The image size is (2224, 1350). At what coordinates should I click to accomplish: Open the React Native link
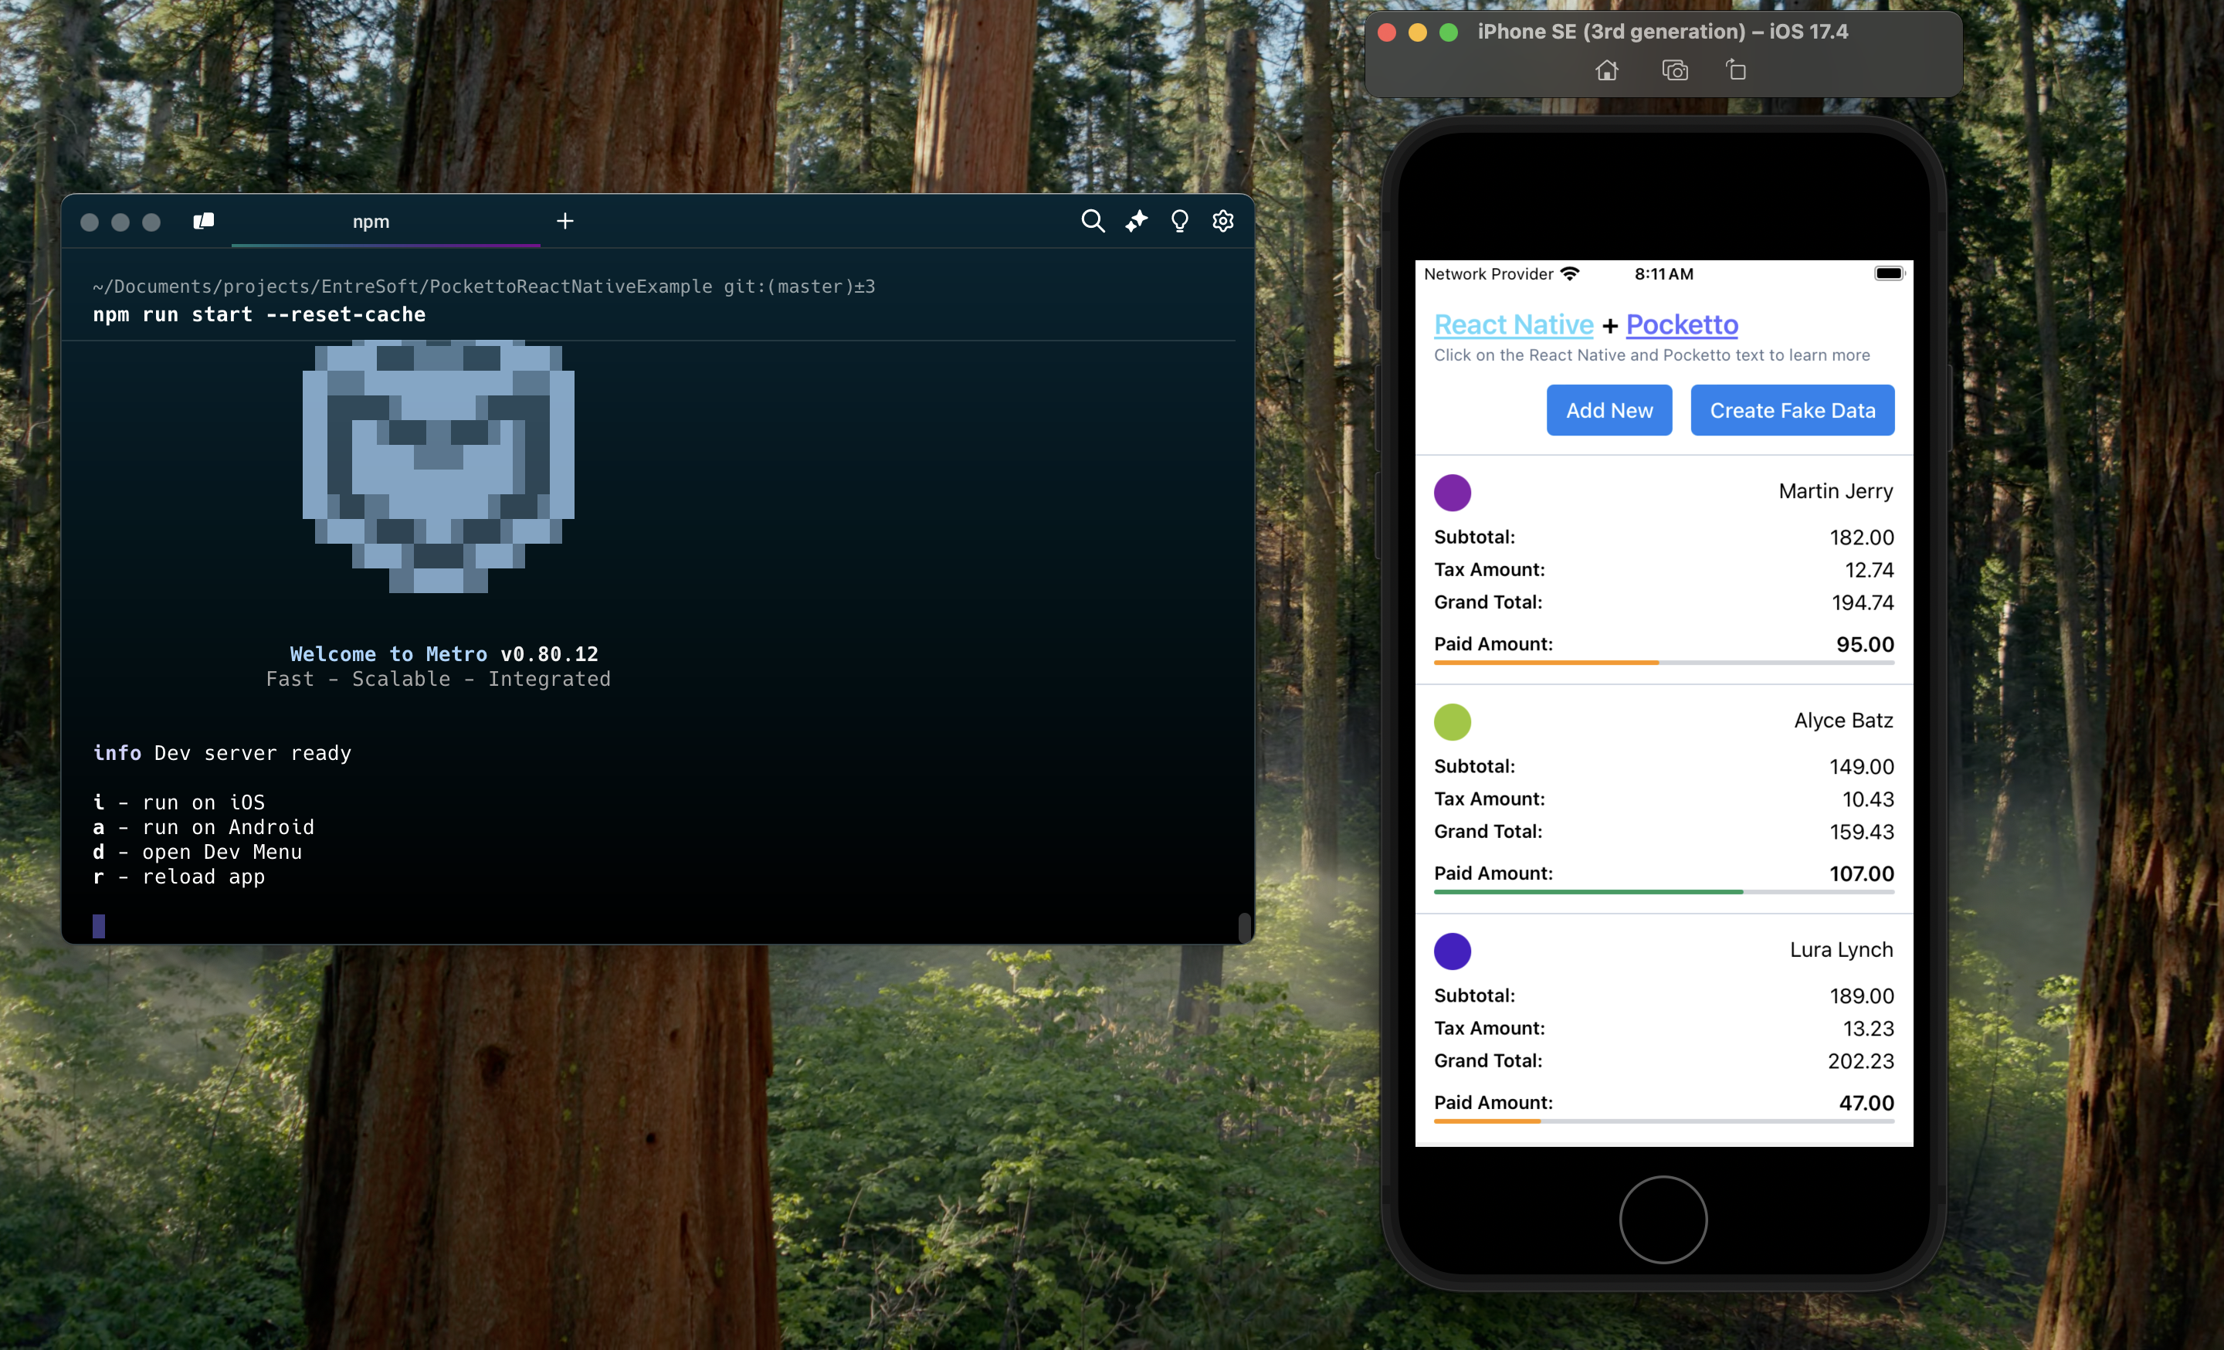pyautogui.click(x=1514, y=324)
